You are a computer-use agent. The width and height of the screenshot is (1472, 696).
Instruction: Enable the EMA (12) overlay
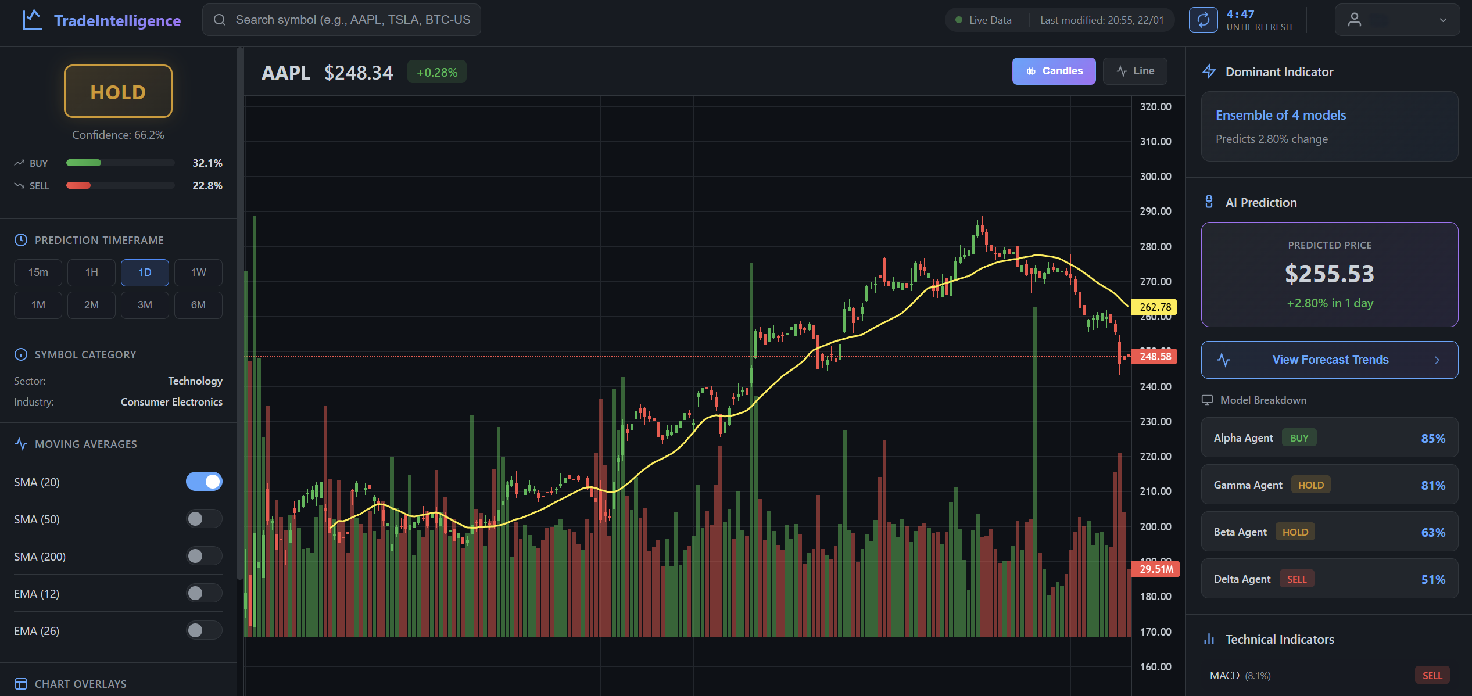203,593
